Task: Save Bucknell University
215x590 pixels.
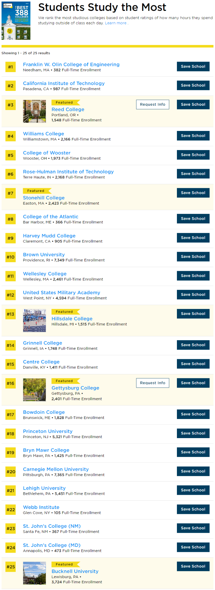Action: (193, 566)
